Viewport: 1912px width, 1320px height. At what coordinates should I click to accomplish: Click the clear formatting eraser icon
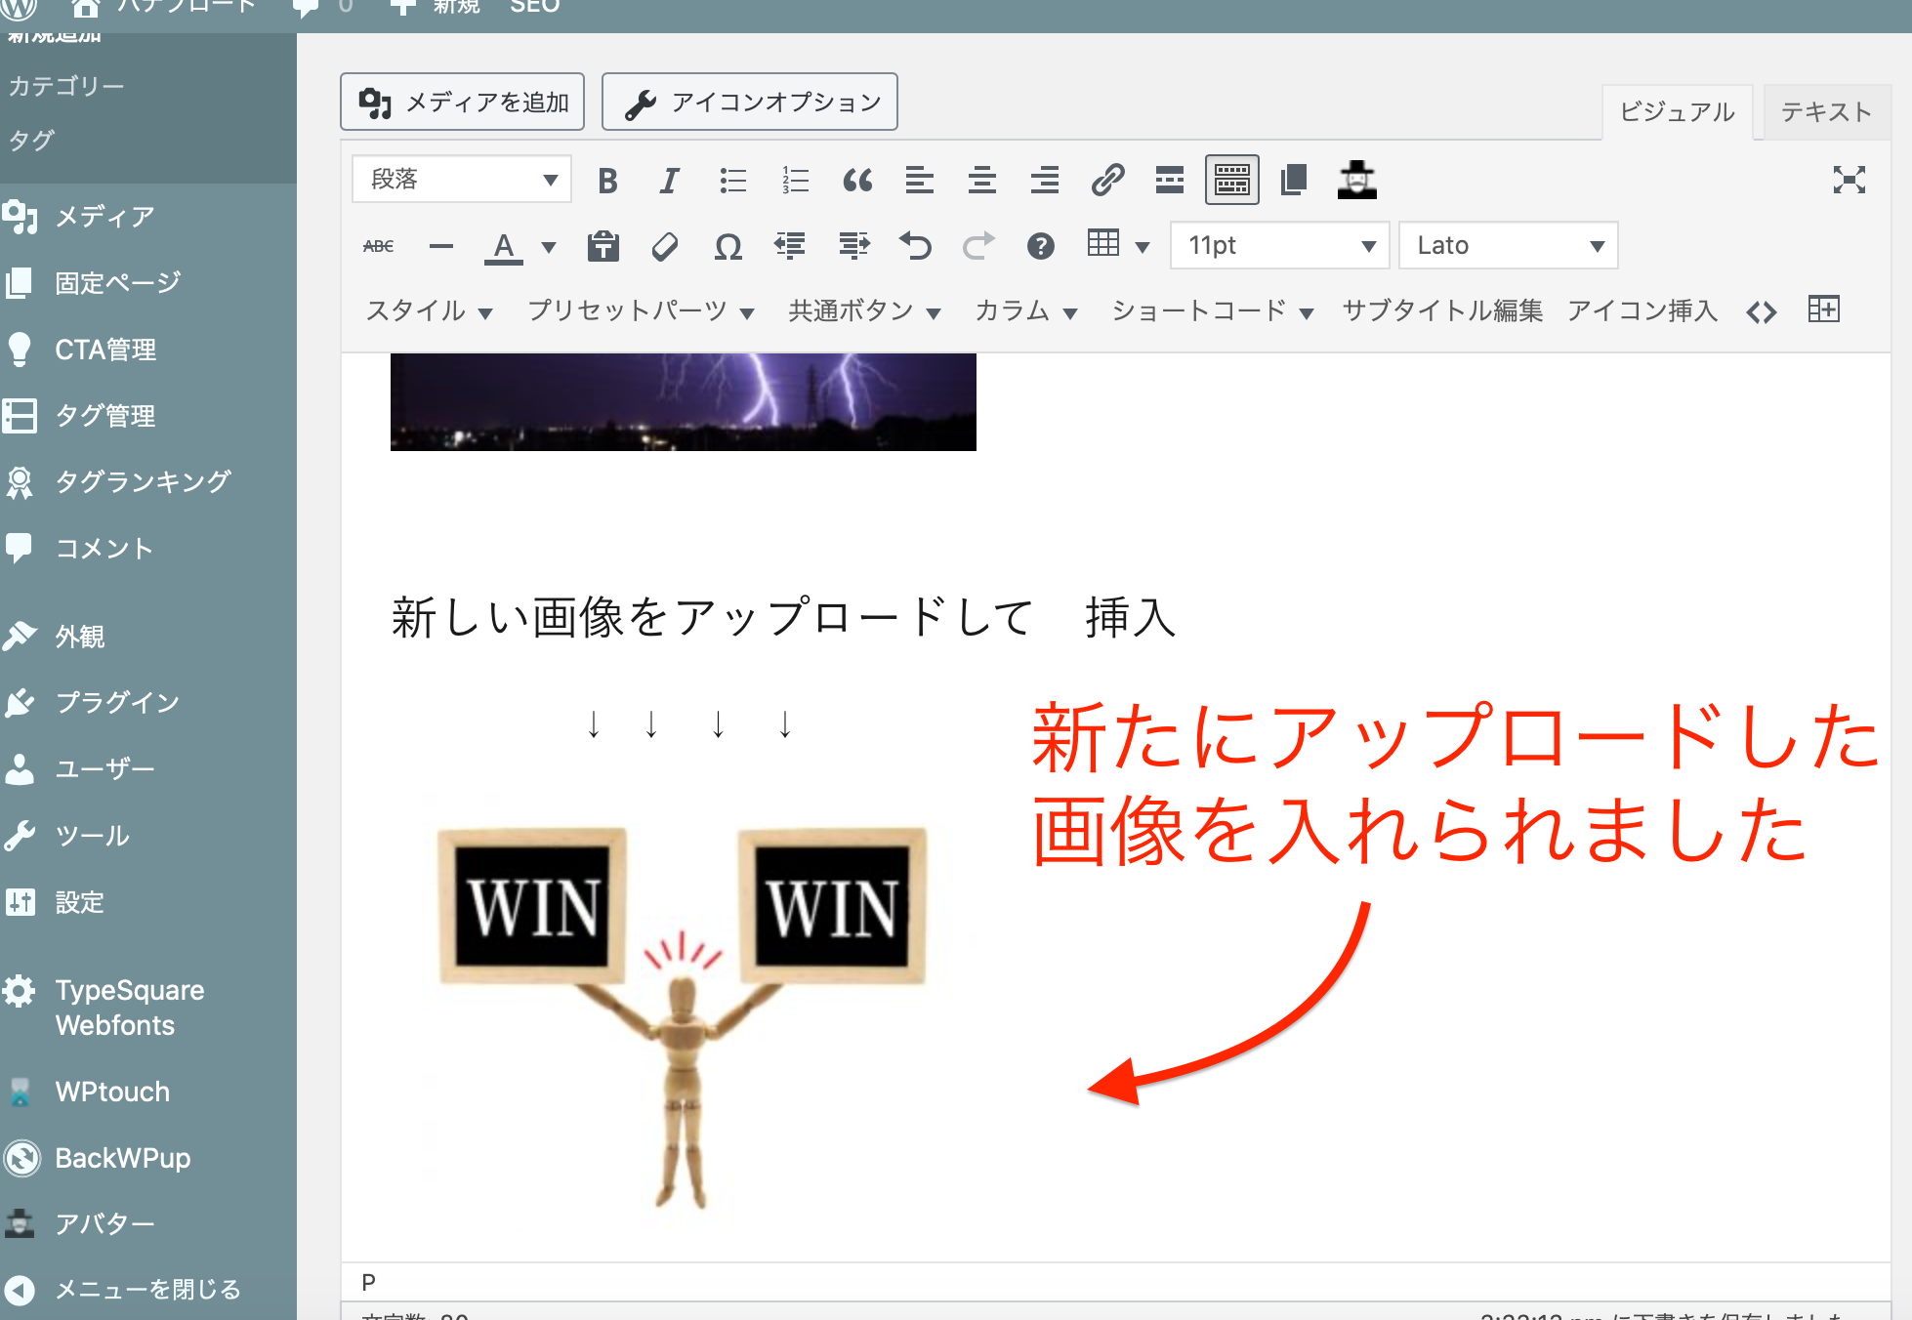pos(665,246)
